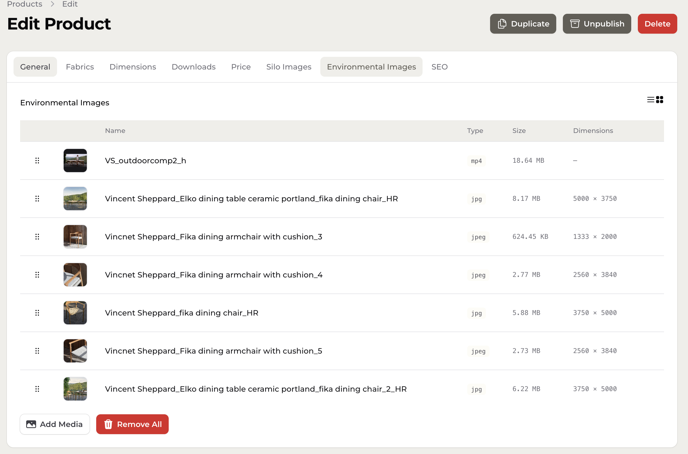
Task: Select 'Vincnet Sheppard_Fika dining armchair with cushion_5'
Action: pos(214,351)
